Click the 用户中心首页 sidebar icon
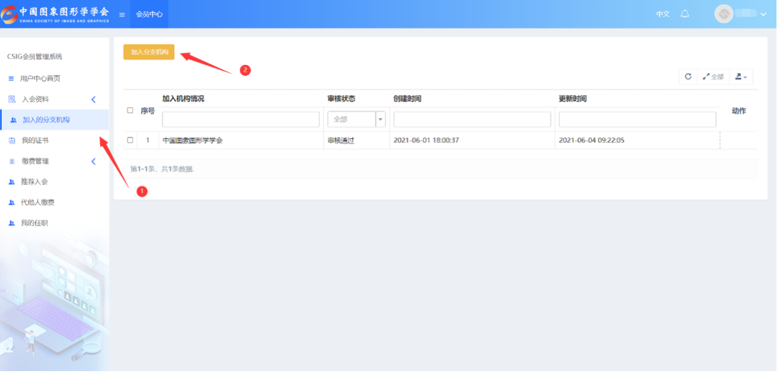The width and height of the screenshot is (779, 373). pyautogui.click(x=11, y=79)
